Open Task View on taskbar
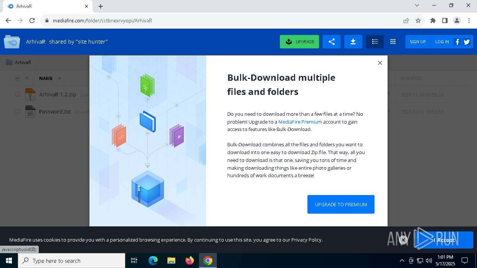 point(134,261)
